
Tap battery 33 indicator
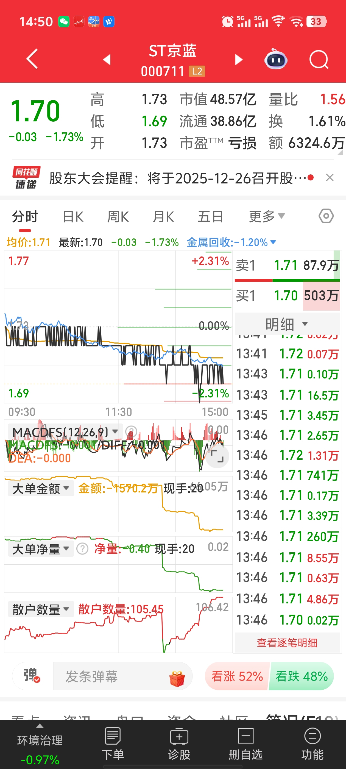click(316, 21)
